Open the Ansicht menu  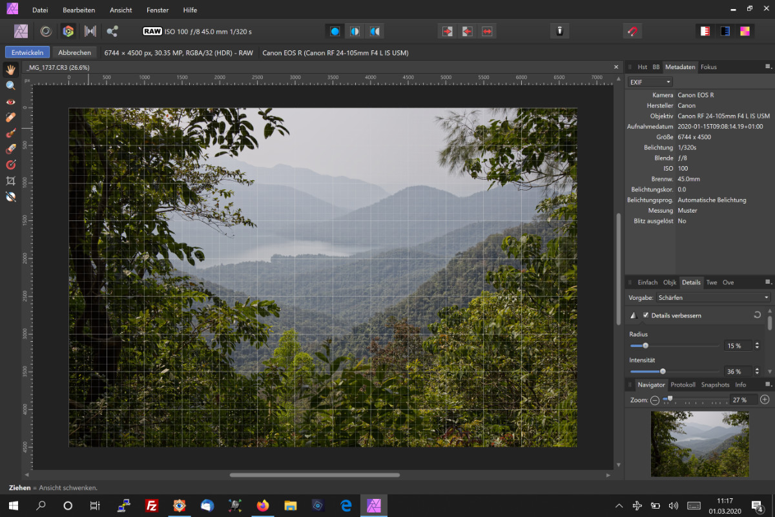(x=121, y=10)
